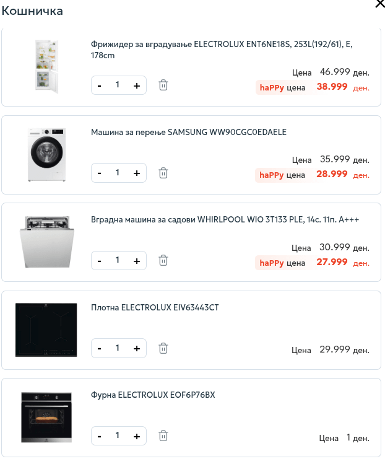
Task: Decrease ELECTROLUX oven quantity
Action: point(100,436)
